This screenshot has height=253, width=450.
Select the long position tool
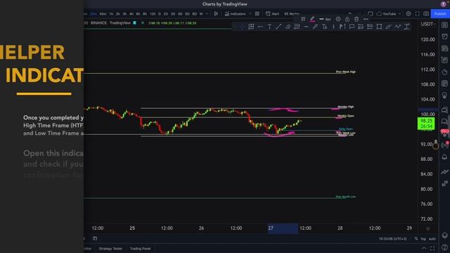tap(361, 27)
